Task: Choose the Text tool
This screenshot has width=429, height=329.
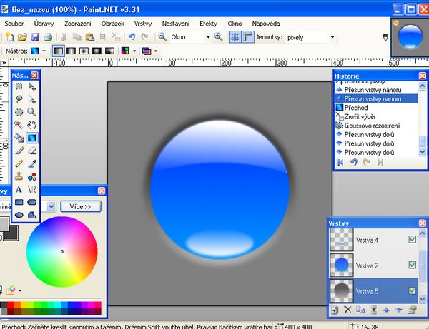Action: click(19, 189)
